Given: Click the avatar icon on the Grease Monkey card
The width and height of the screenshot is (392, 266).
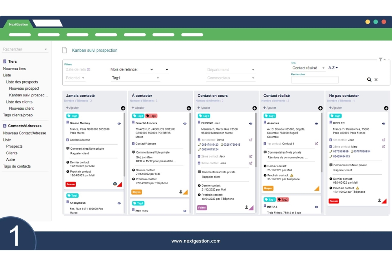Looking at the screenshot, I should point(115,183).
